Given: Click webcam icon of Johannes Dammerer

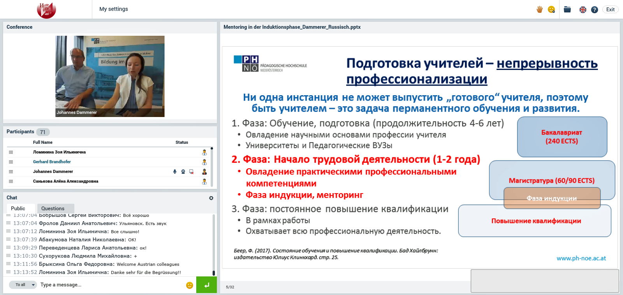Looking at the screenshot, I should tap(183, 171).
